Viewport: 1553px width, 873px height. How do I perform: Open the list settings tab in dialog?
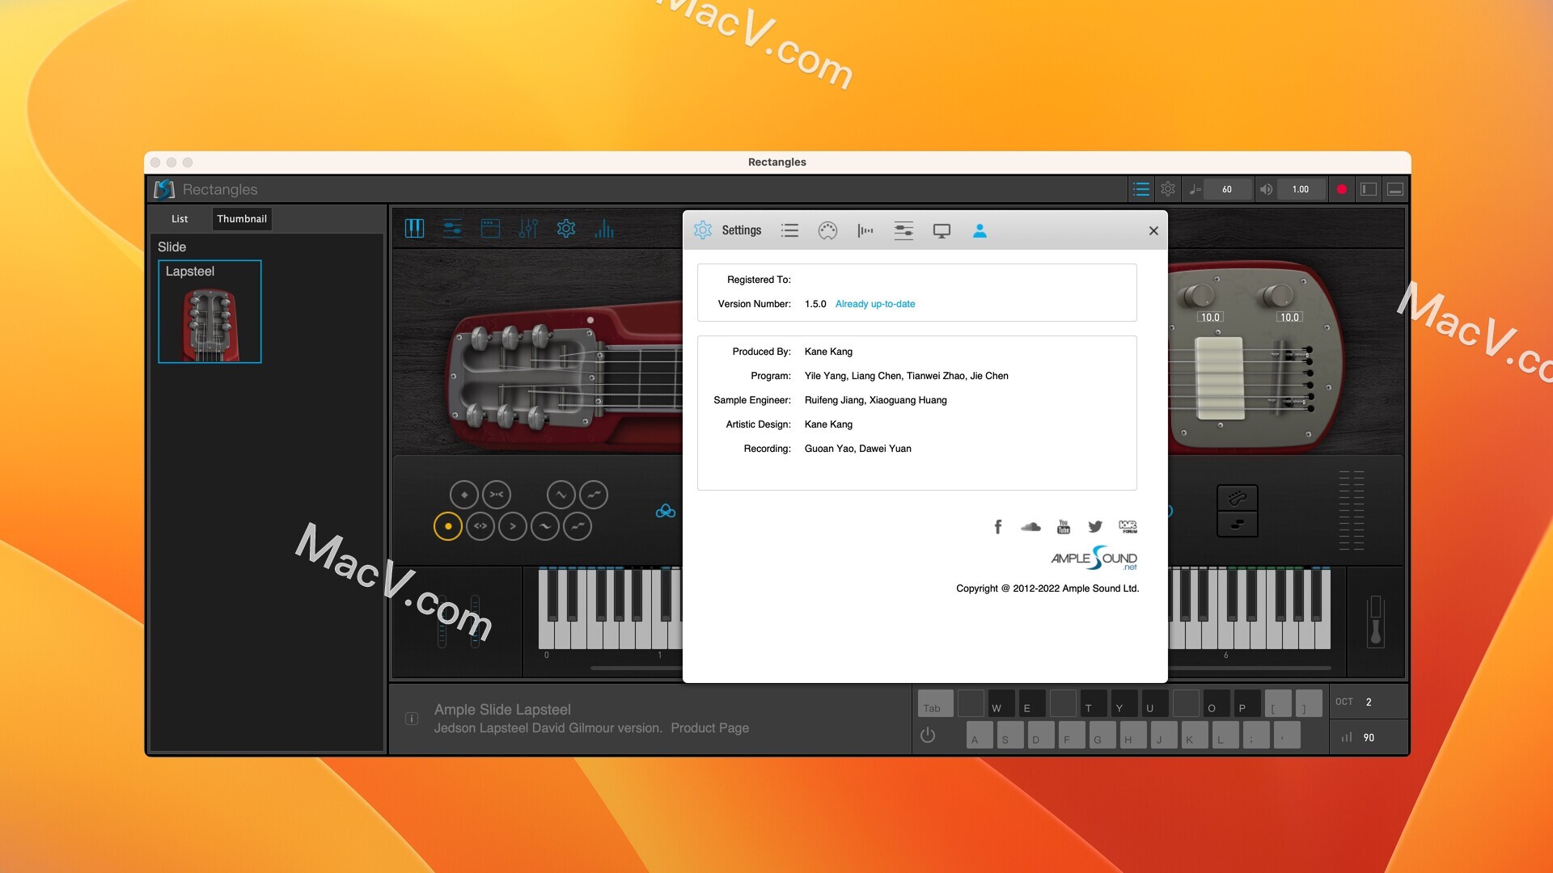click(789, 230)
